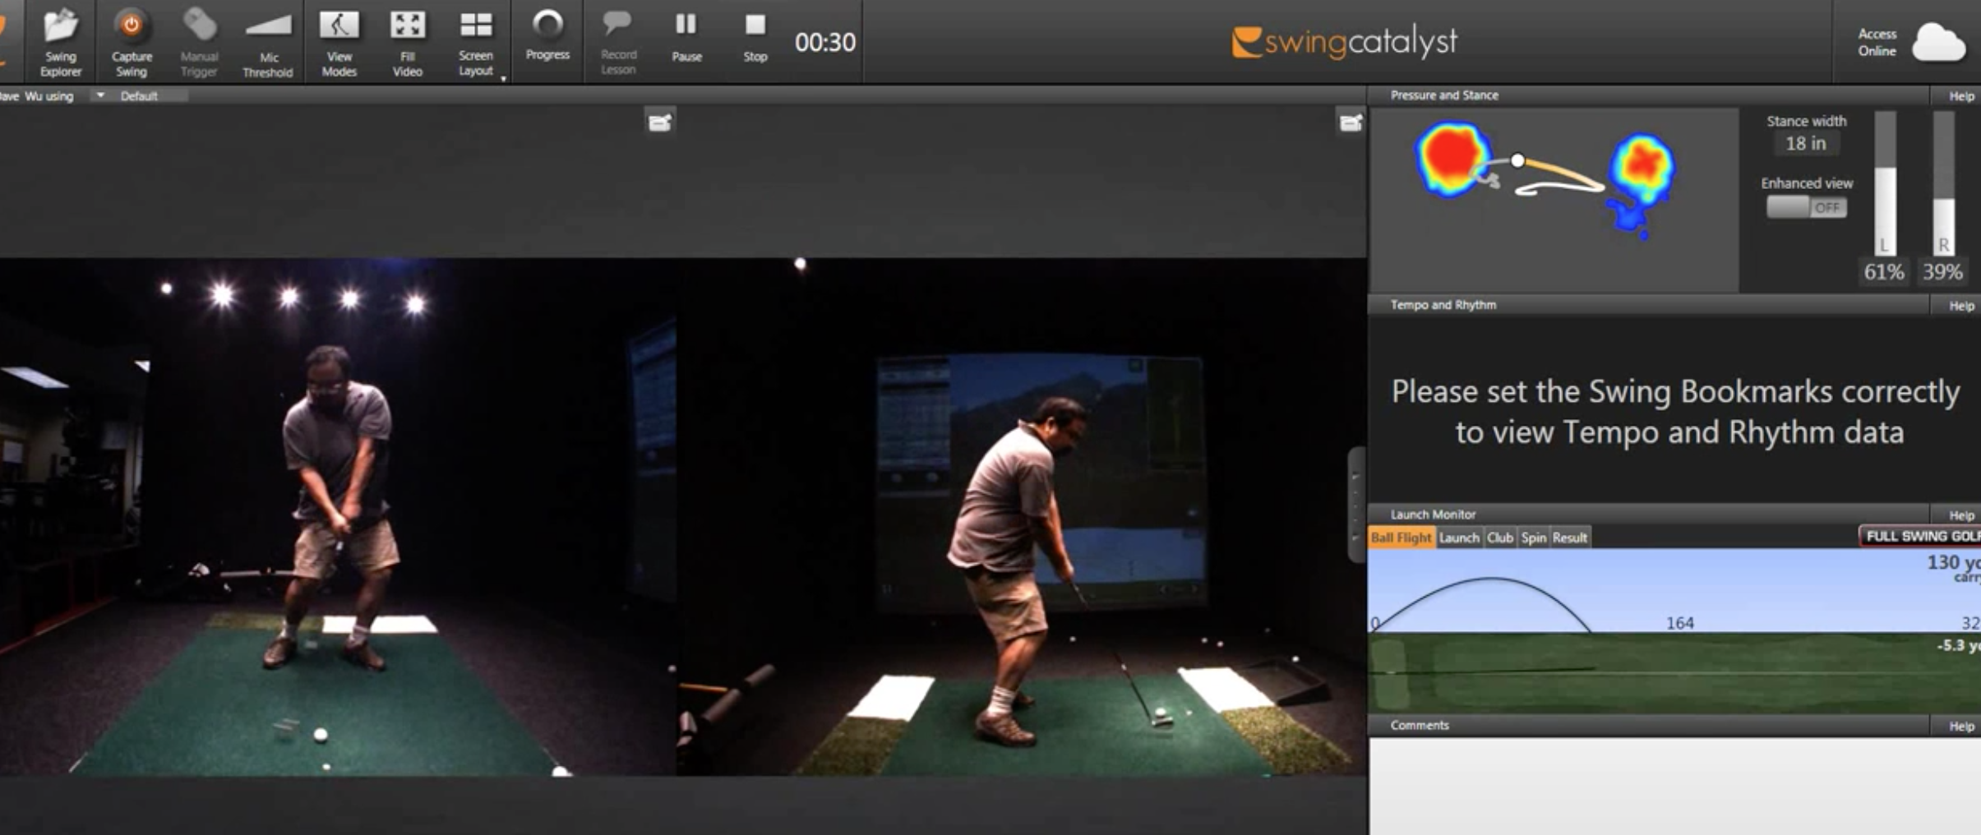Open Help for Pressure and Stance
The height and width of the screenshot is (835, 1981).
(1960, 96)
